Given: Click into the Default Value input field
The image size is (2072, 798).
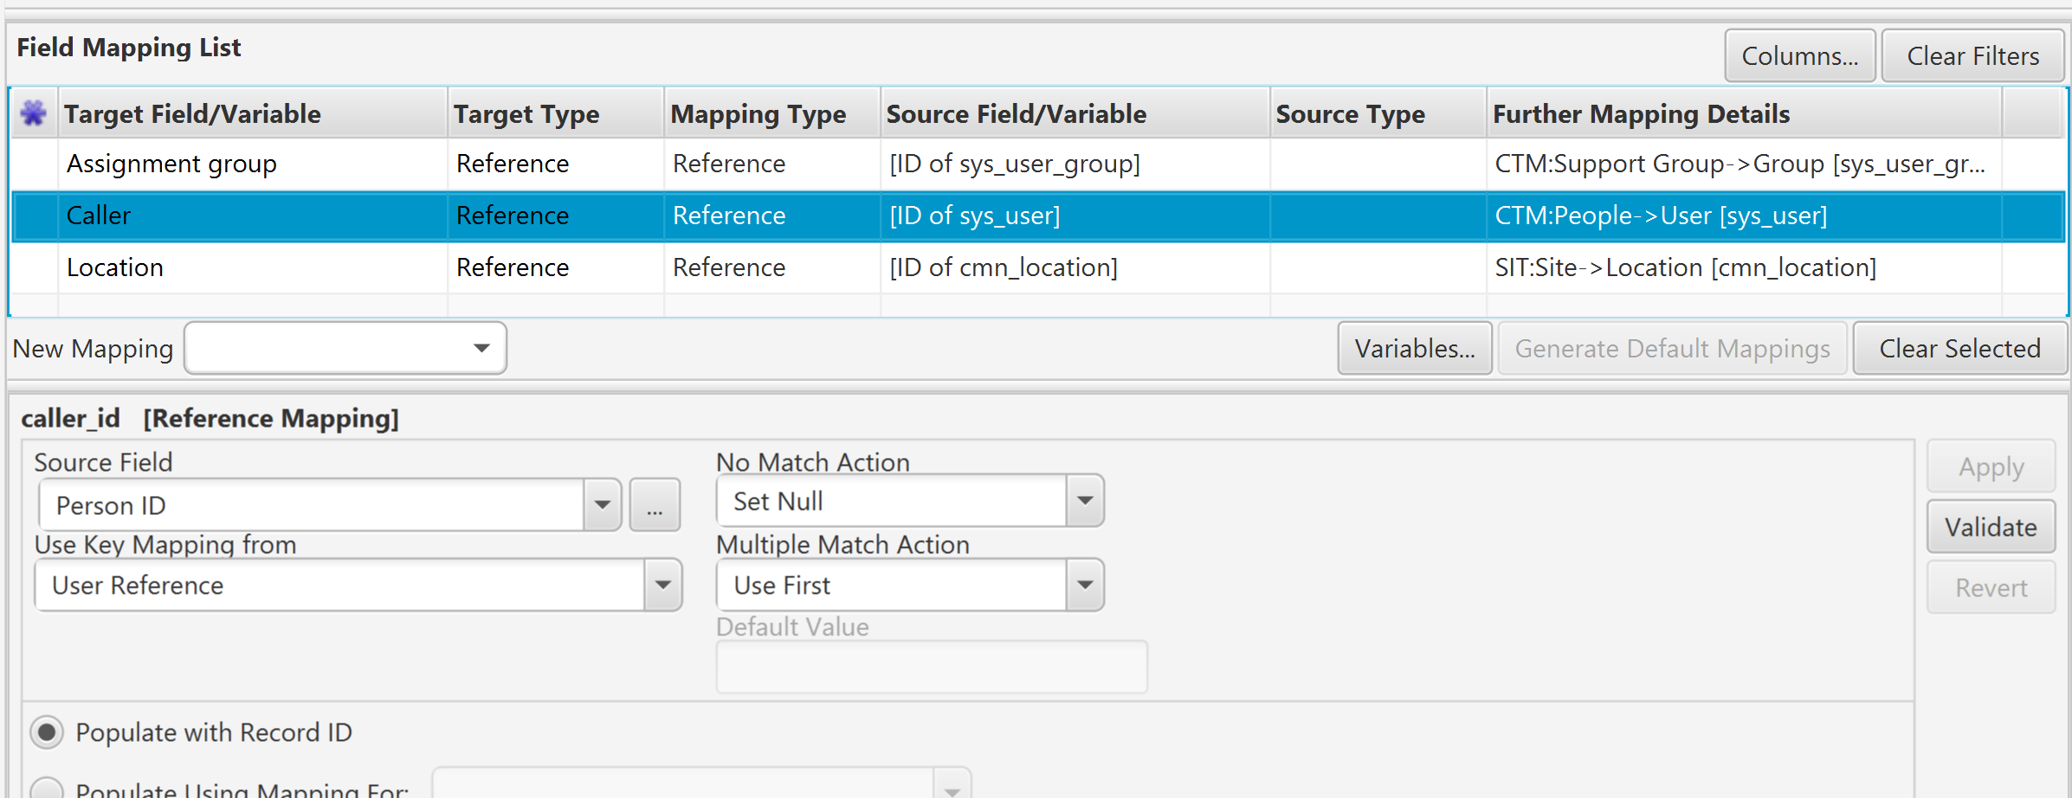Looking at the screenshot, I should [932, 666].
